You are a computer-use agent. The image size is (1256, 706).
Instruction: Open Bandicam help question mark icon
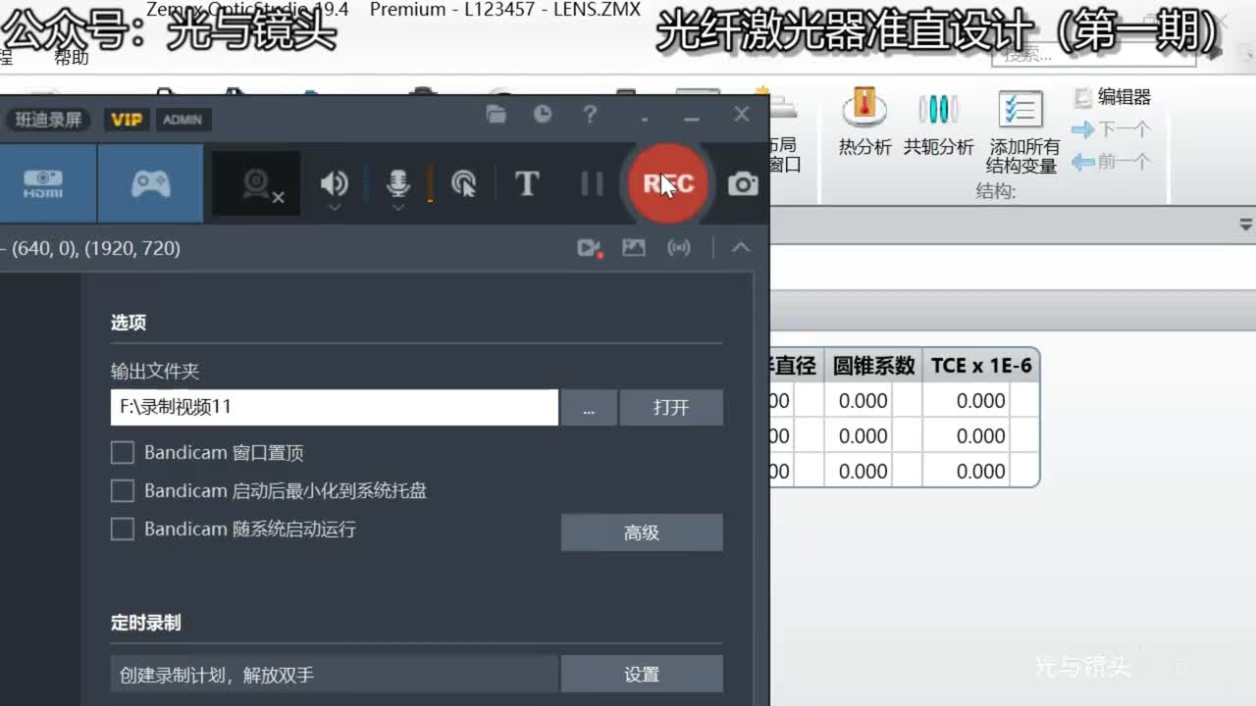(x=590, y=115)
